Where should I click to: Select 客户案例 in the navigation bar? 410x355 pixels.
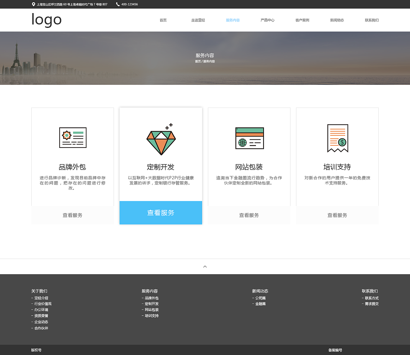click(302, 20)
